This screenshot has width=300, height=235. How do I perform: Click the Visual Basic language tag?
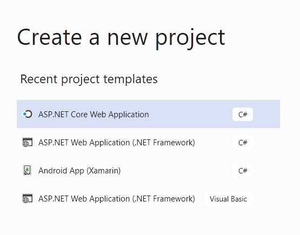pyautogui.click(x=228, y=199)
